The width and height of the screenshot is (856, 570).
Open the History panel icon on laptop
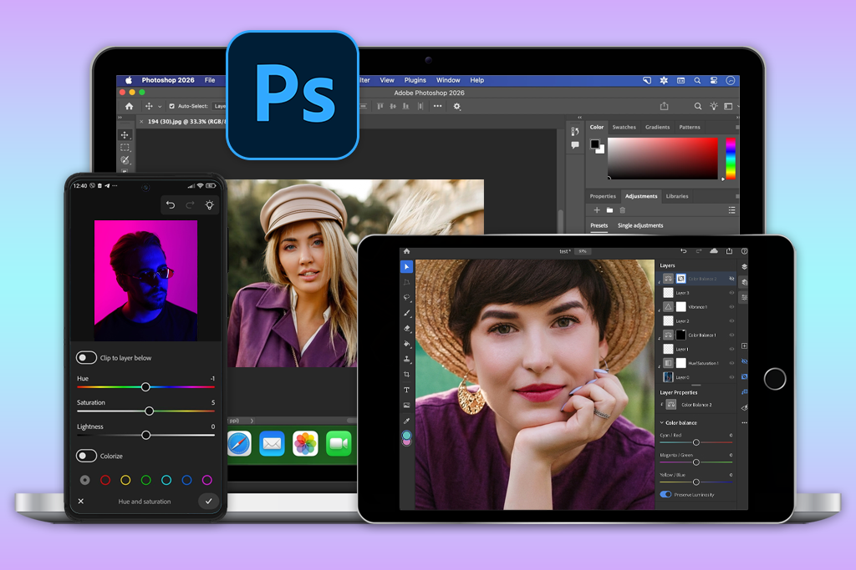(x=575, y=131)
